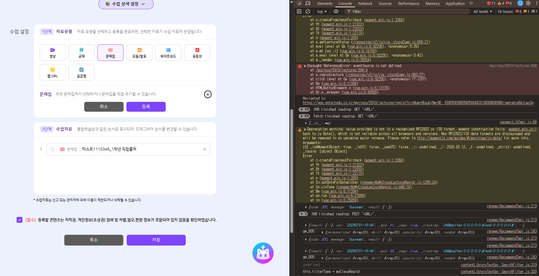Select the 영상 video material type
This screenshot has width=539, height=276.
click(53, 53)
